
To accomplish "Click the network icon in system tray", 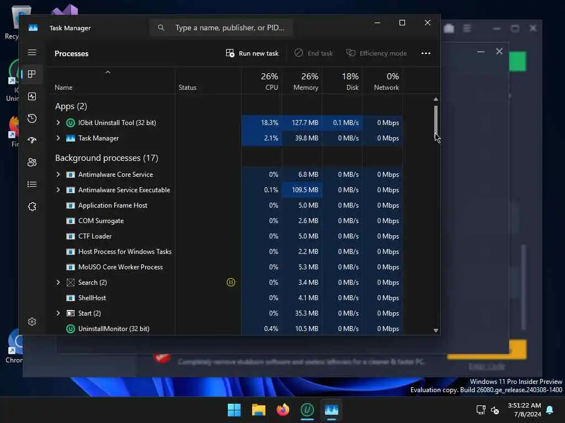I will click(x=481, y=410).
